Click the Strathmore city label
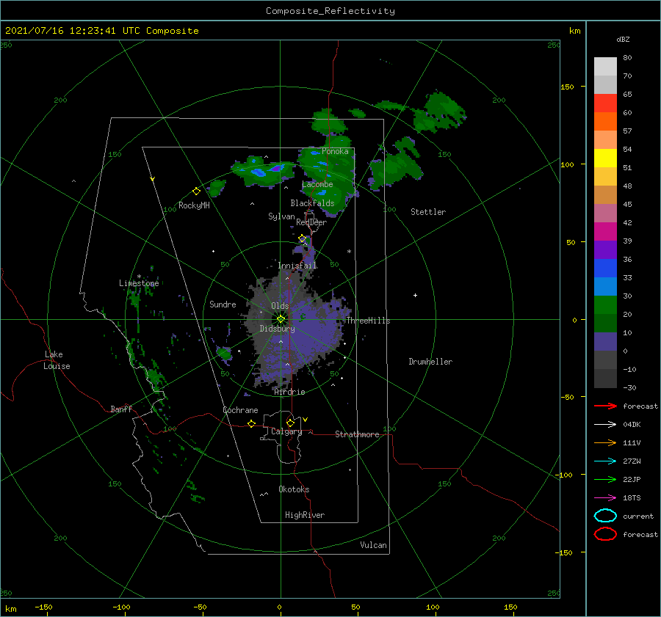The width and height of the screenshot is (661, 617). 357,434
